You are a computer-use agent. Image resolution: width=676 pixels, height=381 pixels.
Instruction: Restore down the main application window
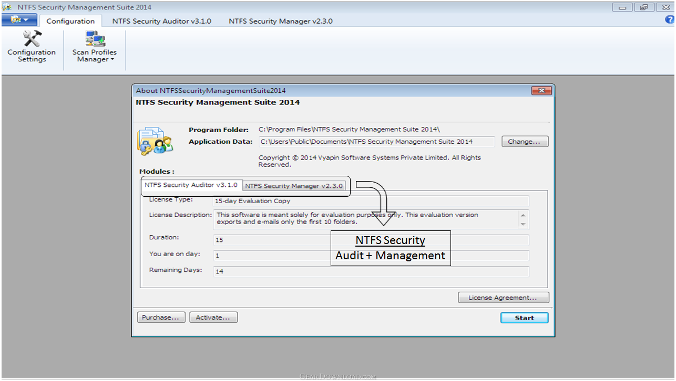643,7
